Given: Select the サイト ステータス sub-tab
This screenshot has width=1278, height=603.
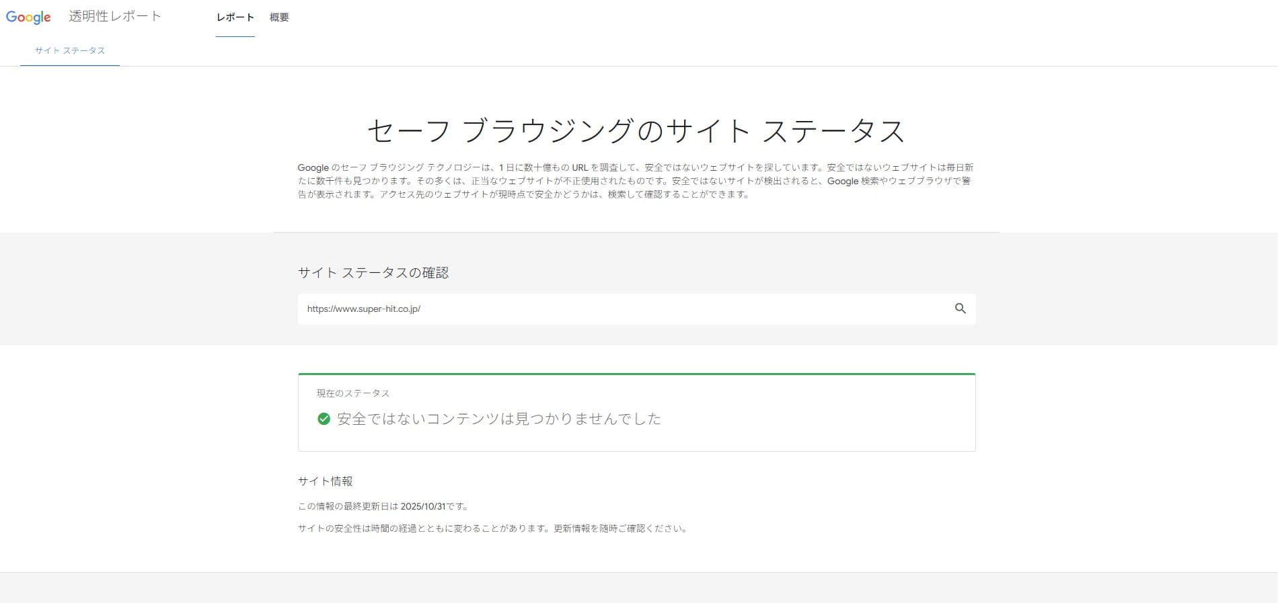Looking at the screenshot, I should pyautogui.click(x=70, y=51).
